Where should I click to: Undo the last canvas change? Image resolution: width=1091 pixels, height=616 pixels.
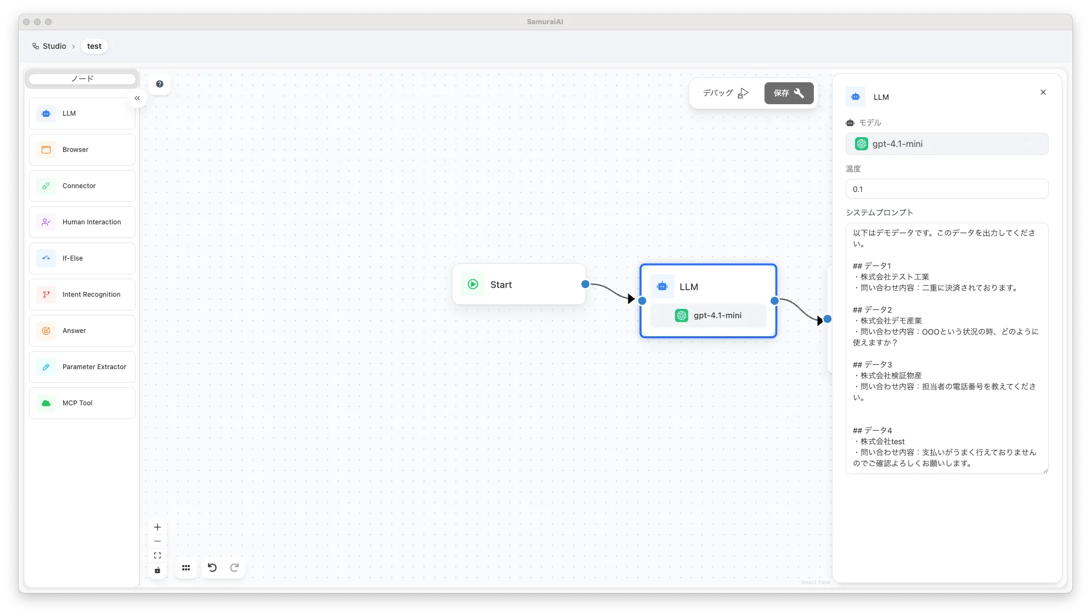point(212,568)
